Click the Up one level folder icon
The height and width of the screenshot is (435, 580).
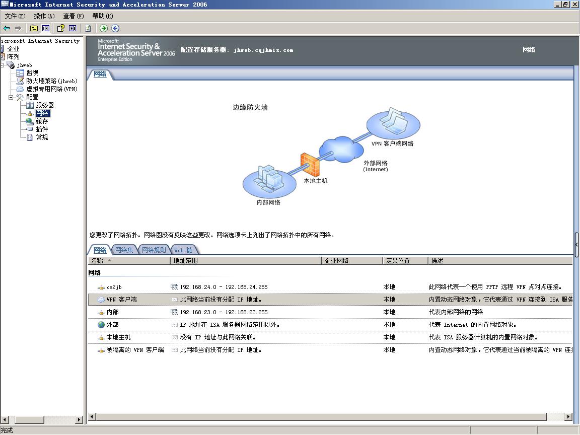click(x=34, y=28)
